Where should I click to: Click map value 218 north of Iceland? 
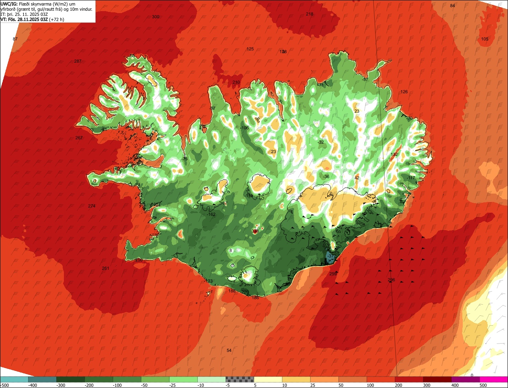tap(310, 14)
